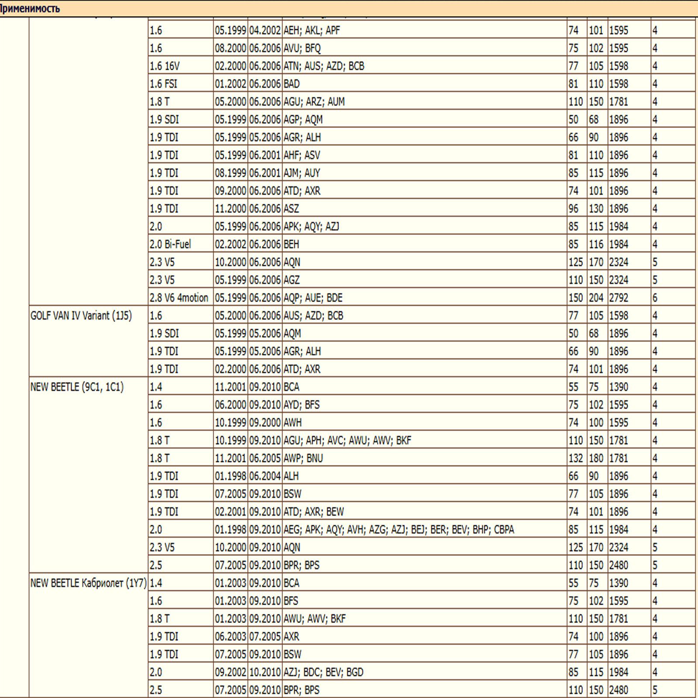Click engine codes AGP; AQM
The height and width of the screenshot is (698, 698).
pos(303,120)
